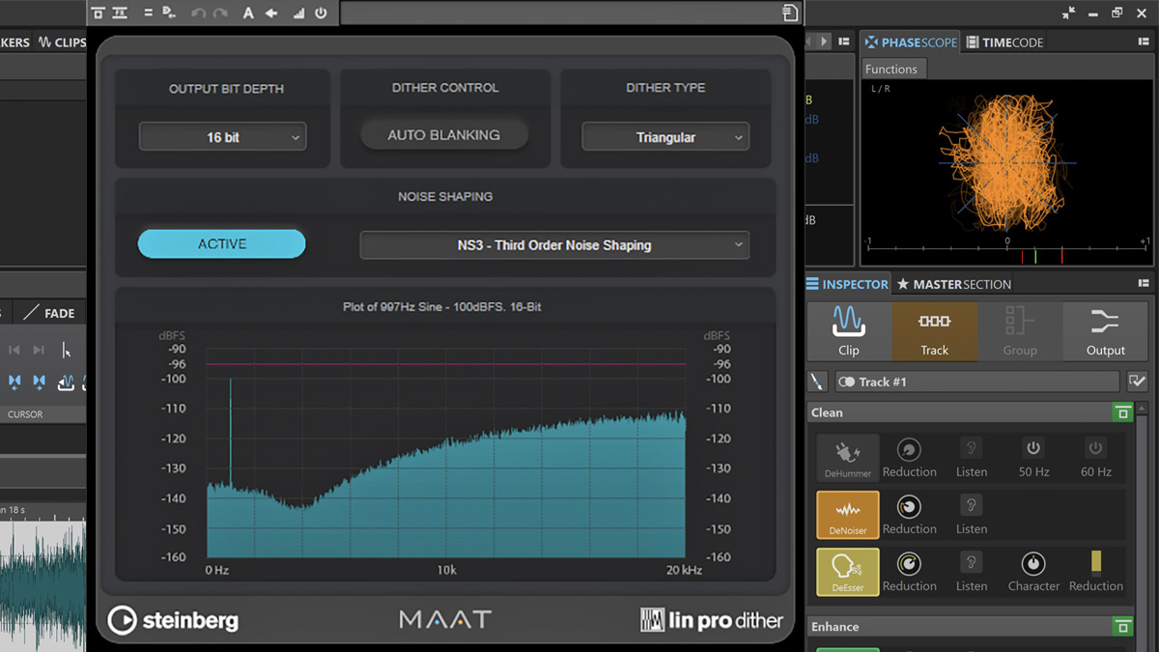Click the Steinberg logo

click(x=174, y=621)
